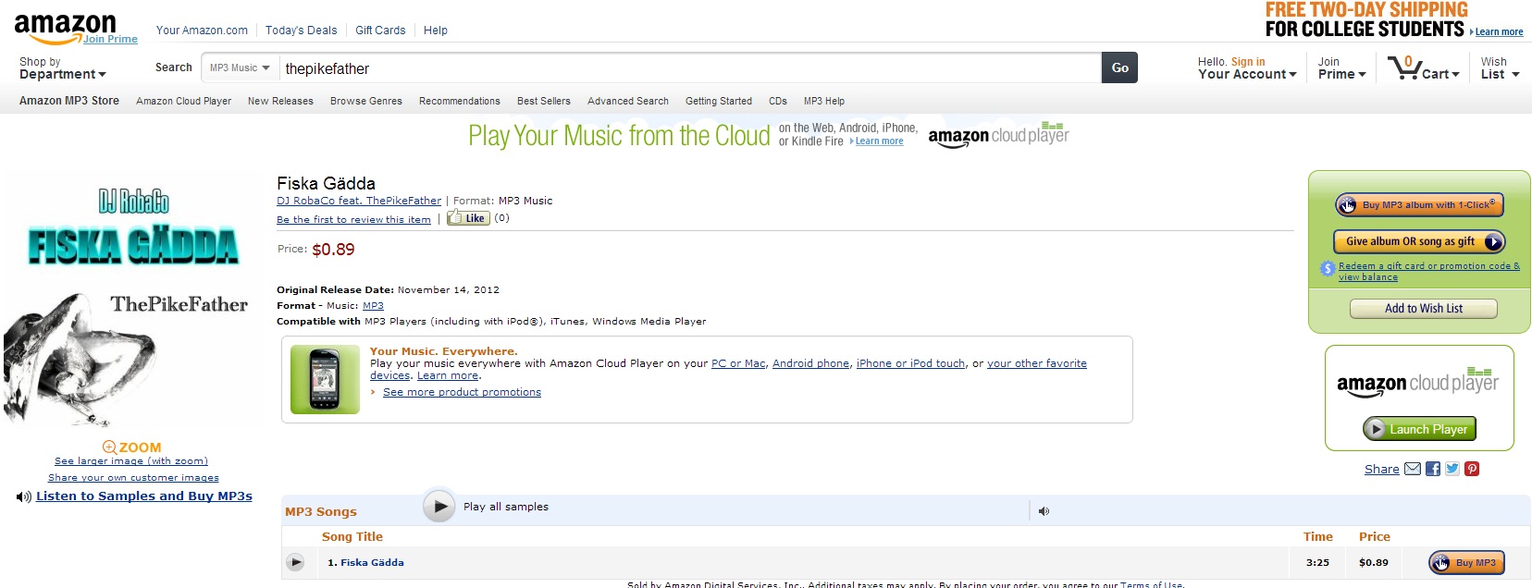Pin this album on Pinterest

pyautogui.click(x=1472, y=469)
